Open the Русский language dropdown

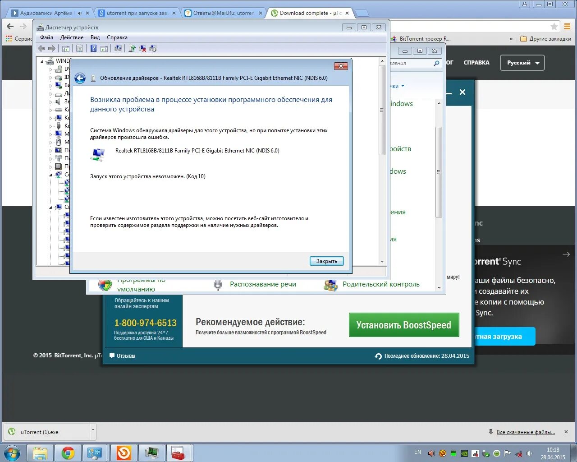pos(522,63)
